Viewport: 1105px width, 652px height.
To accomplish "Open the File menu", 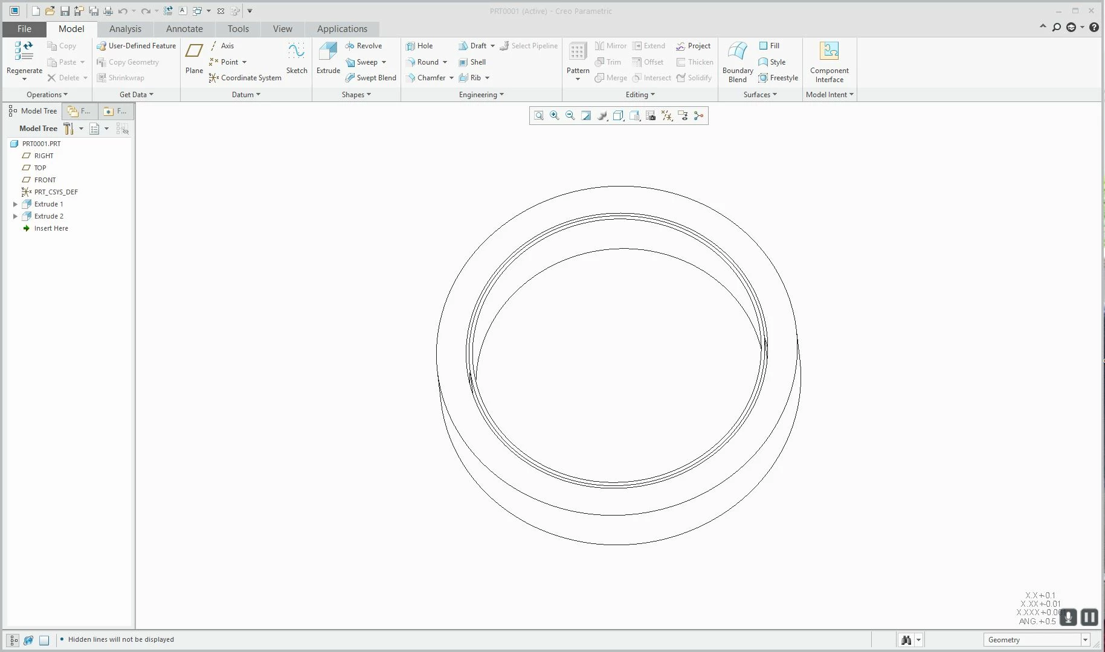I will coord(24,29).
